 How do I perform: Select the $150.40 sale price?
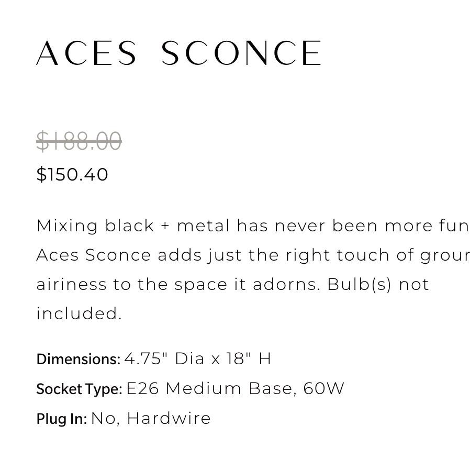pyautogui.click(x=72, y=174)
